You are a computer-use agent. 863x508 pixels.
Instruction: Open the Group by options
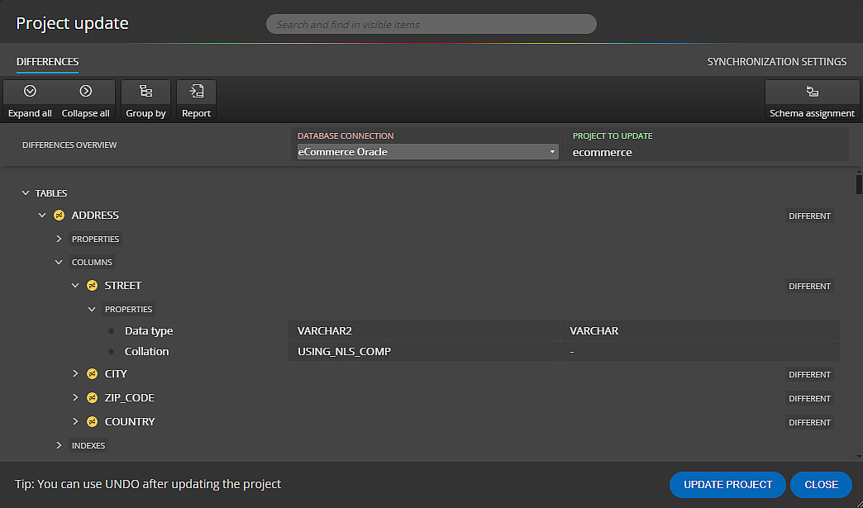tap(145, 100)
